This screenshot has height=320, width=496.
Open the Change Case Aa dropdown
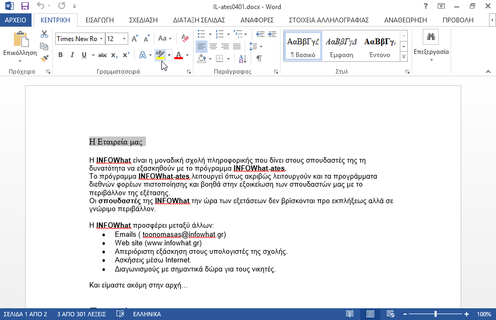click(165, 38)
